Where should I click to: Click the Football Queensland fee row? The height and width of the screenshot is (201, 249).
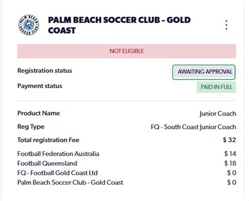click(x=127, y=163)
